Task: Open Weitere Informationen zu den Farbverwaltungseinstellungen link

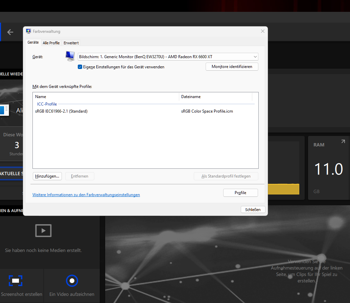Action: click(x=86, y=195)
